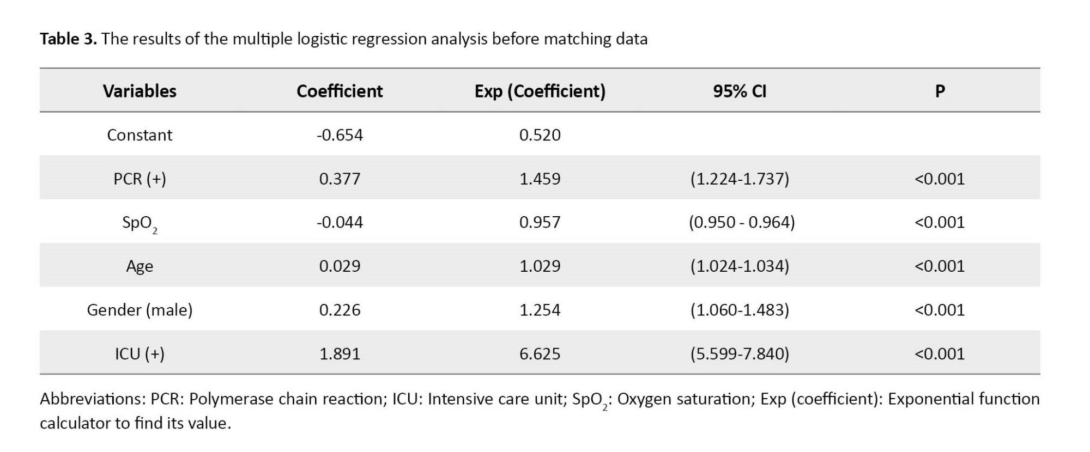
Task: Select the 95% CI column header
Action: pos(740,91)
